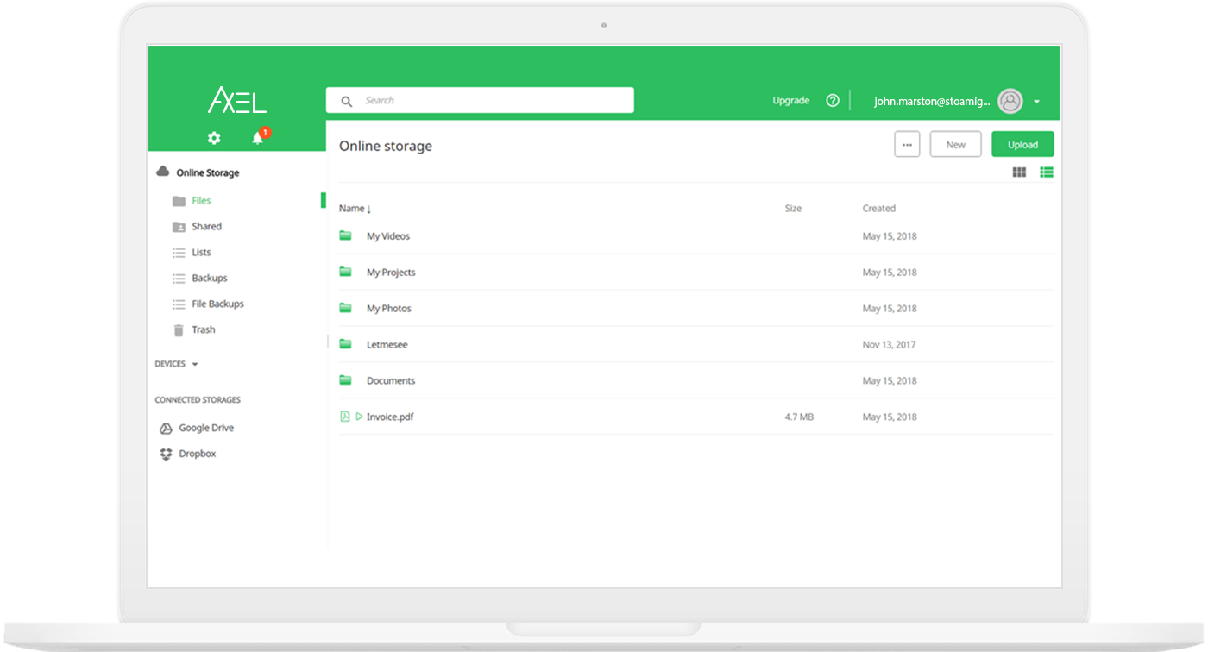Click the My Videos folder icon

point(346,235)
